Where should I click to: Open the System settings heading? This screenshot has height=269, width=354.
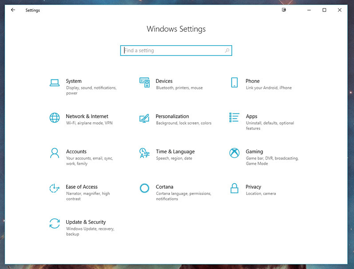click(74, 81)
